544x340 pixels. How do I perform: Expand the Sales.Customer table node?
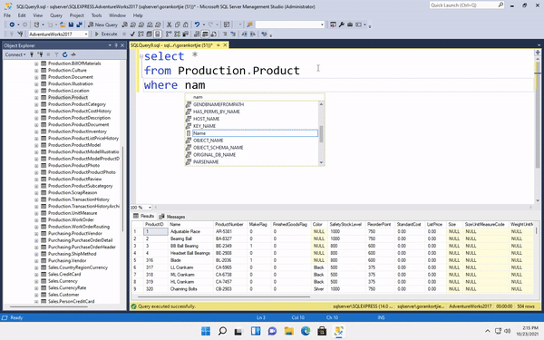pos(36,295)
